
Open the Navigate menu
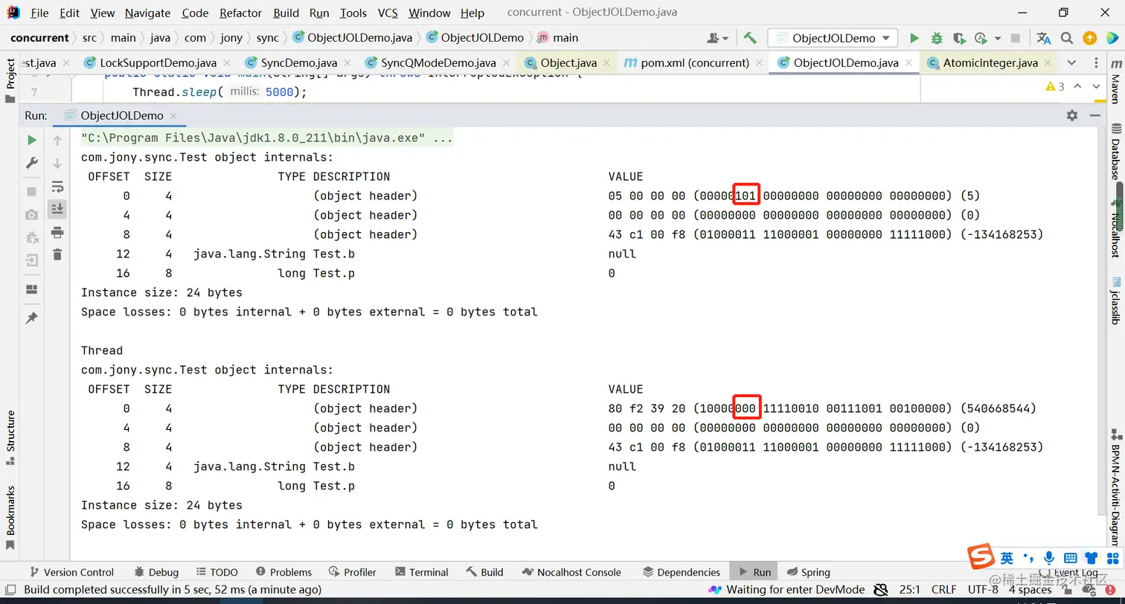tap(147, 13)
